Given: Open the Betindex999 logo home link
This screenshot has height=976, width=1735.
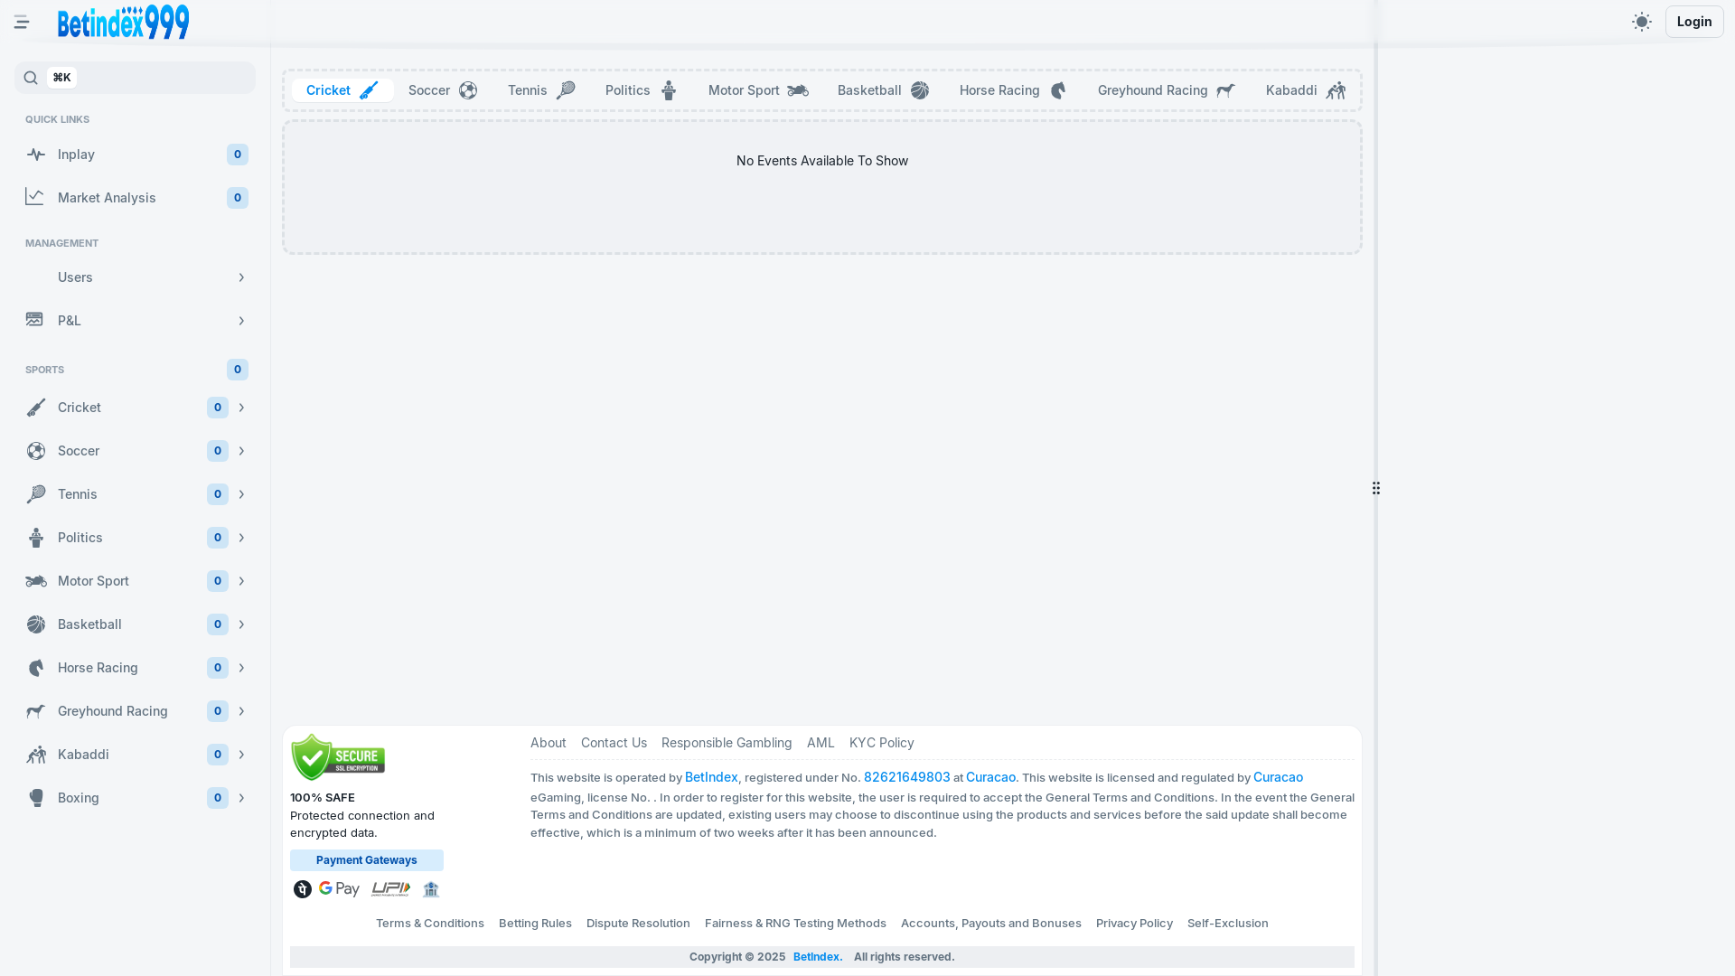Looking at the screenshot, I should 124,22.
